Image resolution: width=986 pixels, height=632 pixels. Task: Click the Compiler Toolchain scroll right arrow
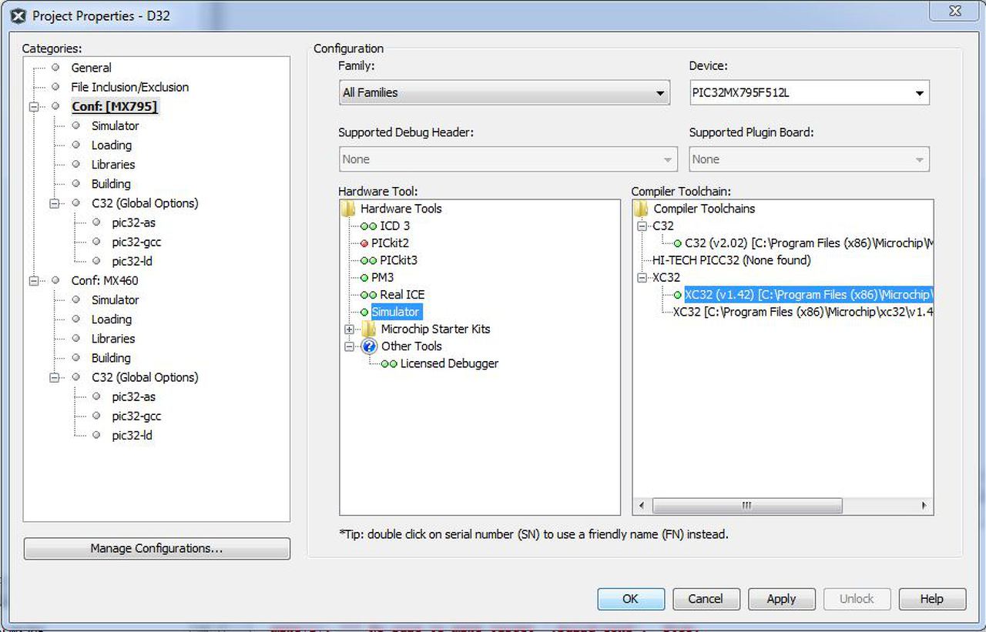pos(924,506)
